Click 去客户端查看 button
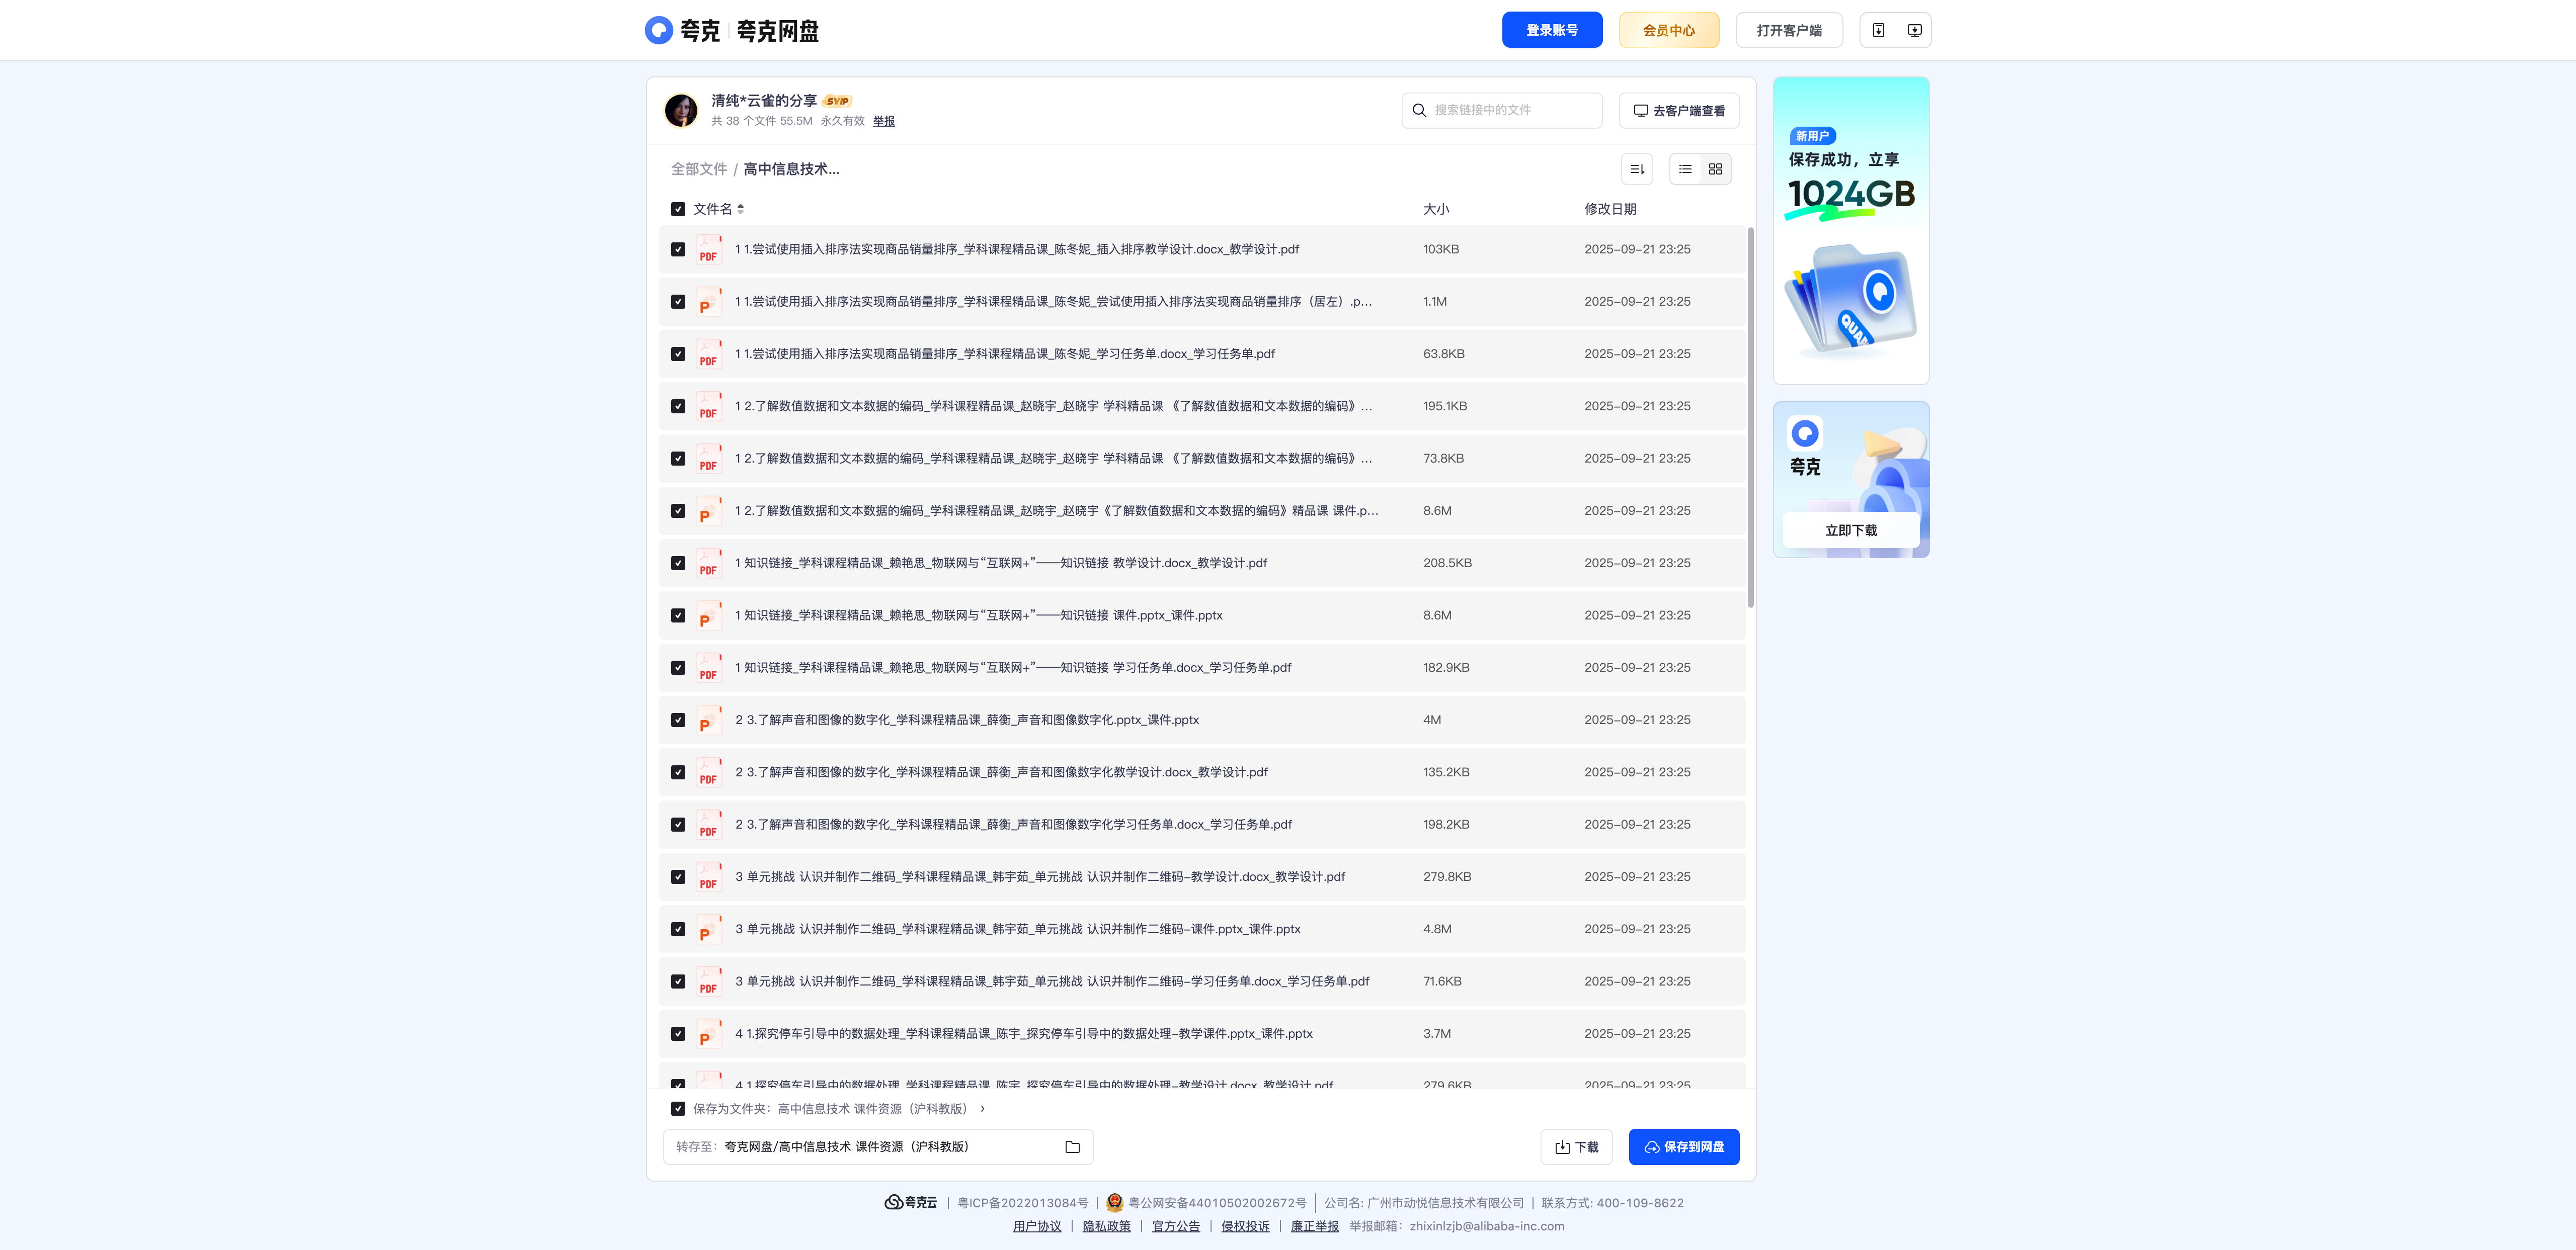 (x=1679, y=110)
